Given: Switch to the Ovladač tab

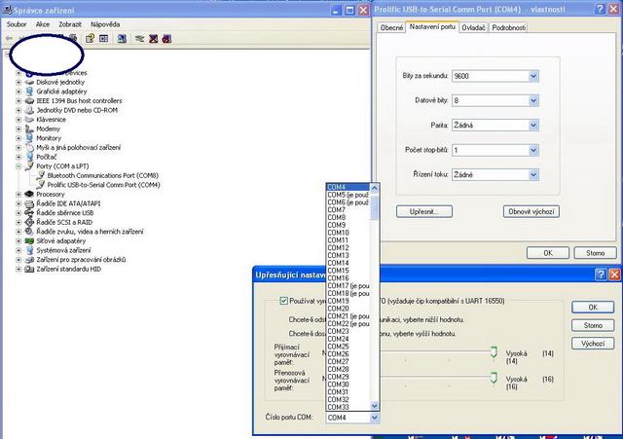Looking at the screenshot, I should click(473, 28).
